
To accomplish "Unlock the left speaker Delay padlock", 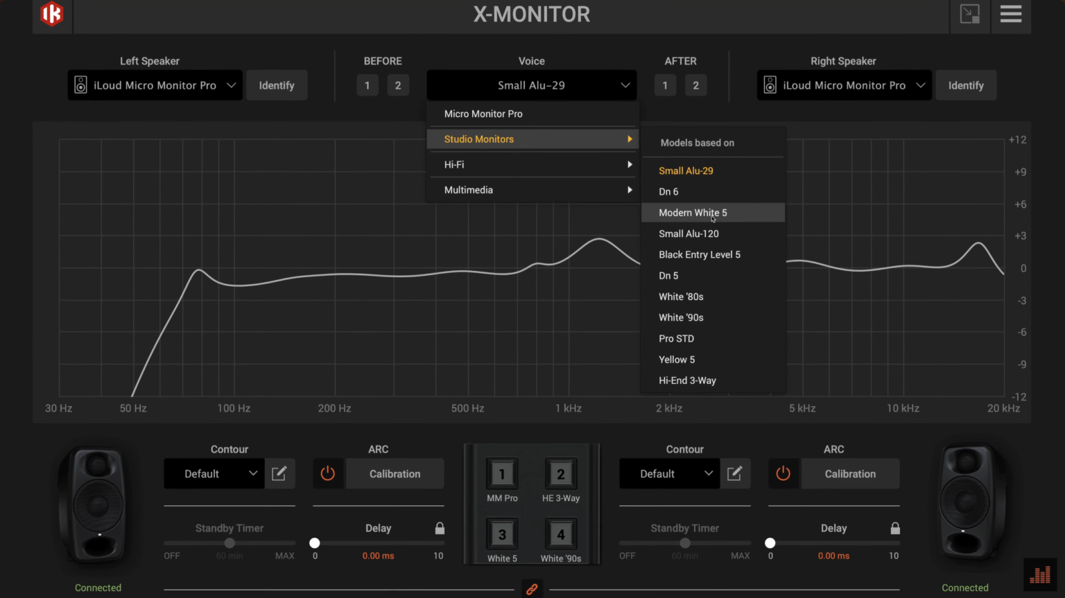I will point(440,528).
